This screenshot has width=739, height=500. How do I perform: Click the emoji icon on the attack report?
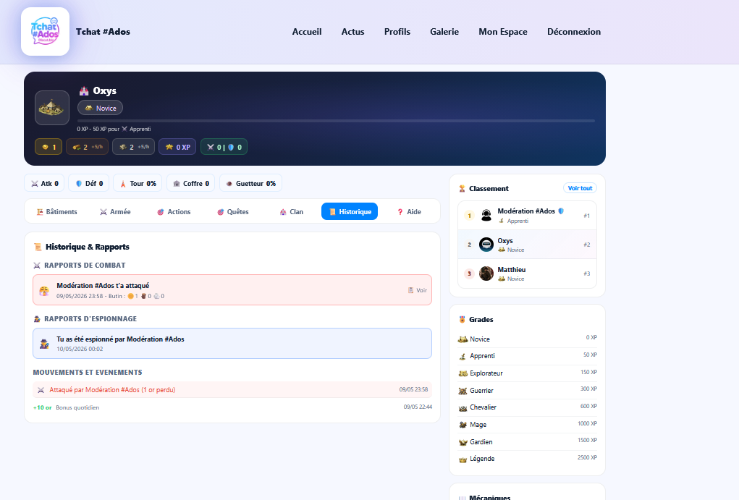coord(44,291)
